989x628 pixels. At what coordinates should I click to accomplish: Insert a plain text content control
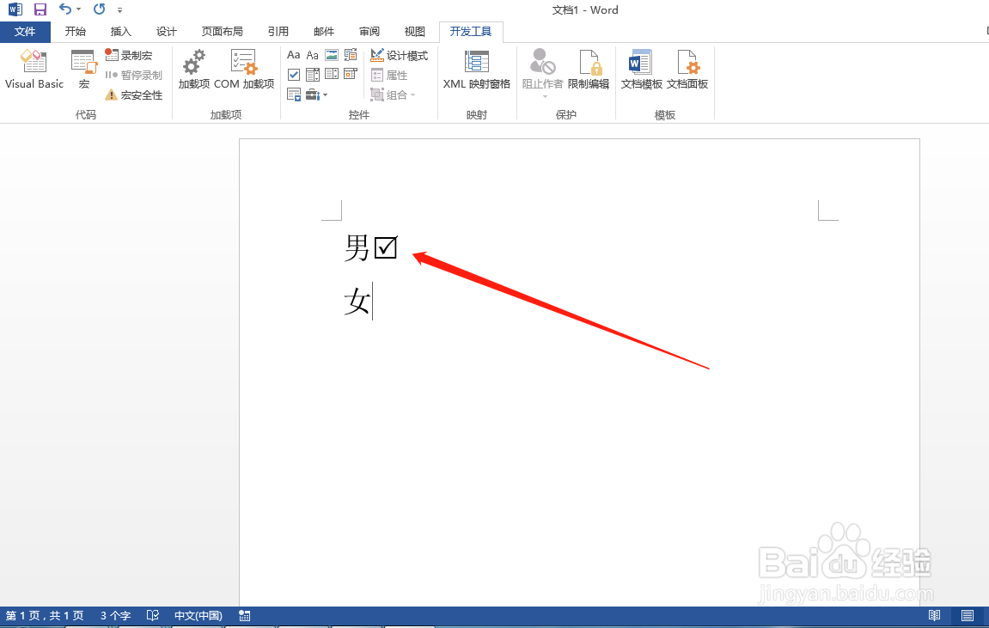[312, 55]
